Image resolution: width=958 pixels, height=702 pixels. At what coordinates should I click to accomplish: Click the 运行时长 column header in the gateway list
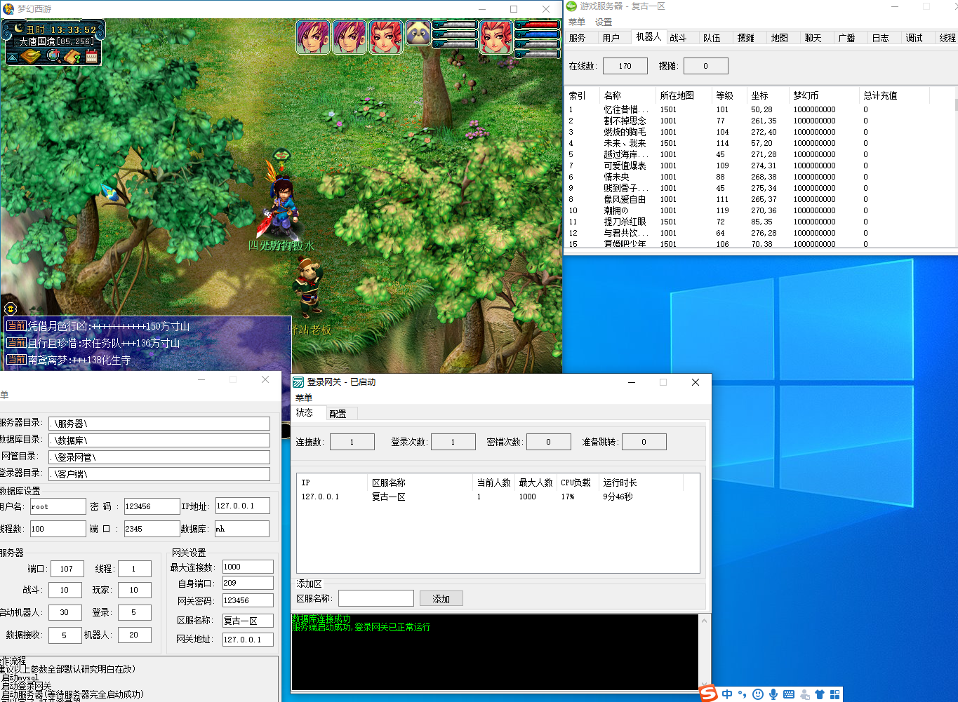tap(641, 482)
